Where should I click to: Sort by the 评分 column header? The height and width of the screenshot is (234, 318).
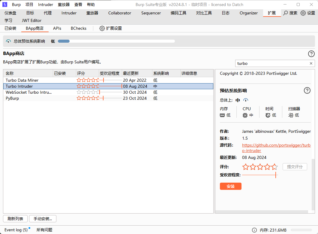87,73
